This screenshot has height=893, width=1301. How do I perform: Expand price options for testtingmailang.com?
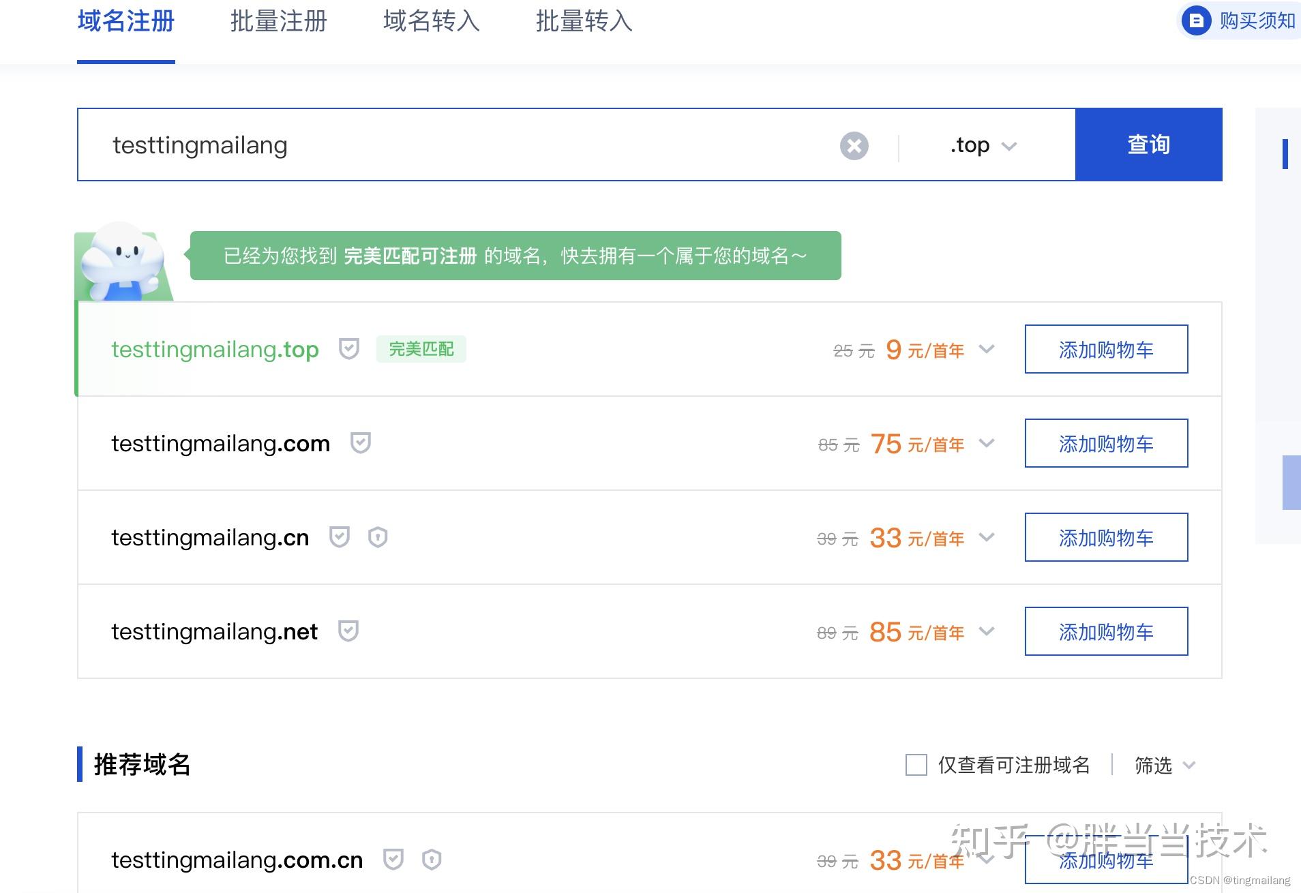[987, 443]
